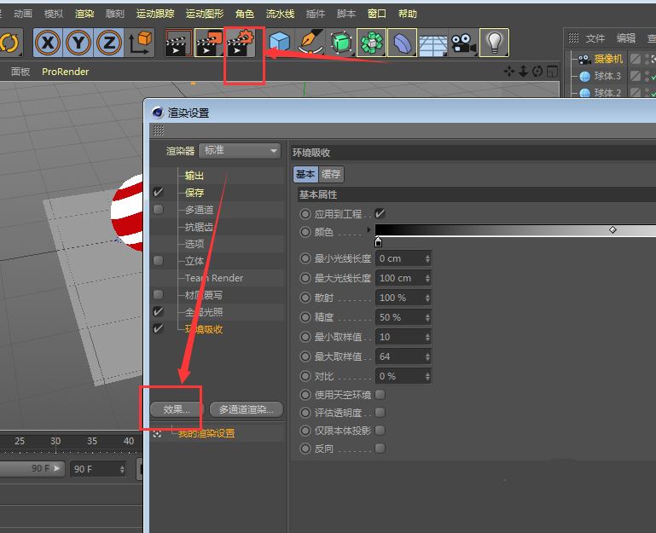656x533 pixels.
Task: Toggle the 保存 checkbox in render settings
Action: [159, 193]
